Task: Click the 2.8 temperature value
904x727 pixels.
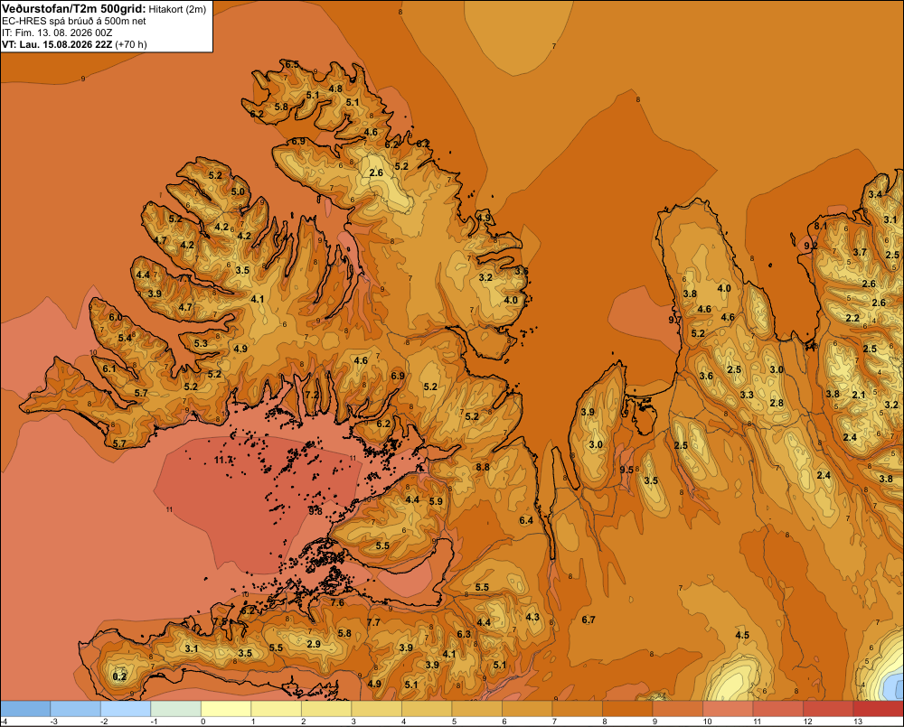Action: [777, 403]
